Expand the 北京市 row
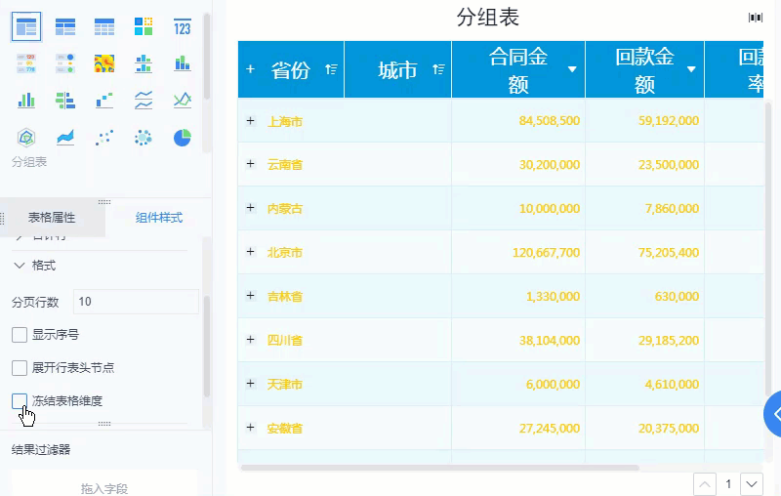781x496 pixels. 251,252
